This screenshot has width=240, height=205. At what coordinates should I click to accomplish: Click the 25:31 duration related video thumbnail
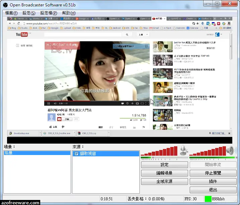(x=163, y=60)
